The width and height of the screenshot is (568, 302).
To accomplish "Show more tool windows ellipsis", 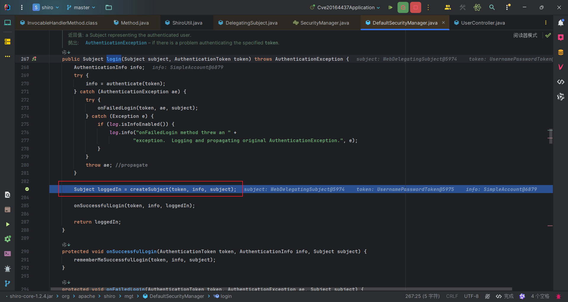I will pos(7,56).
